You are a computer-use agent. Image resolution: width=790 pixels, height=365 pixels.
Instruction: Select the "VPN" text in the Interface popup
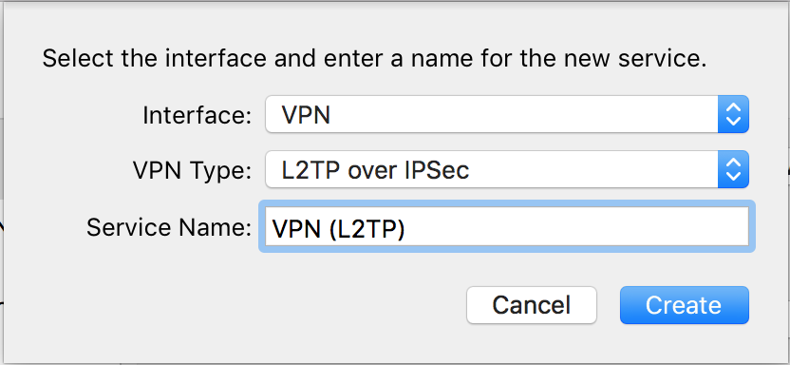click(306, 115)
